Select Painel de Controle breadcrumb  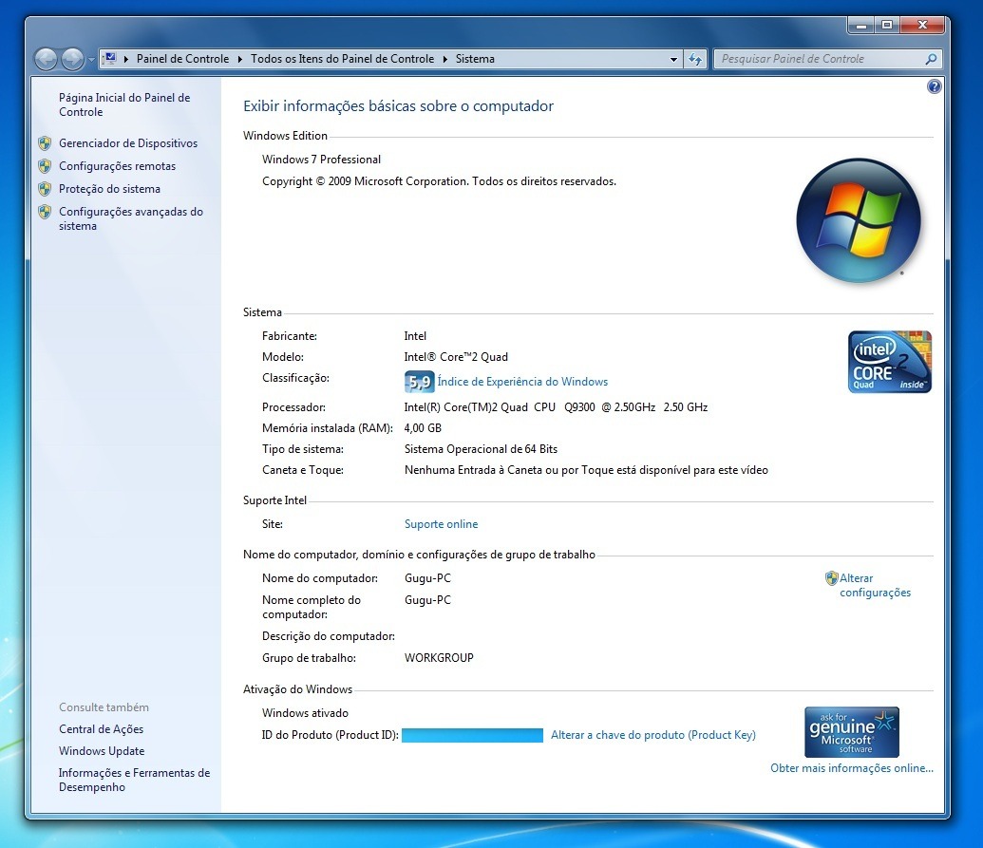click(182, 59)
